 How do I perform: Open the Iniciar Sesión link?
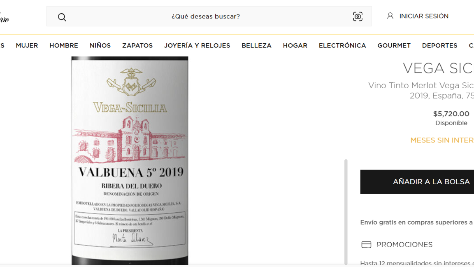[424, 16]
